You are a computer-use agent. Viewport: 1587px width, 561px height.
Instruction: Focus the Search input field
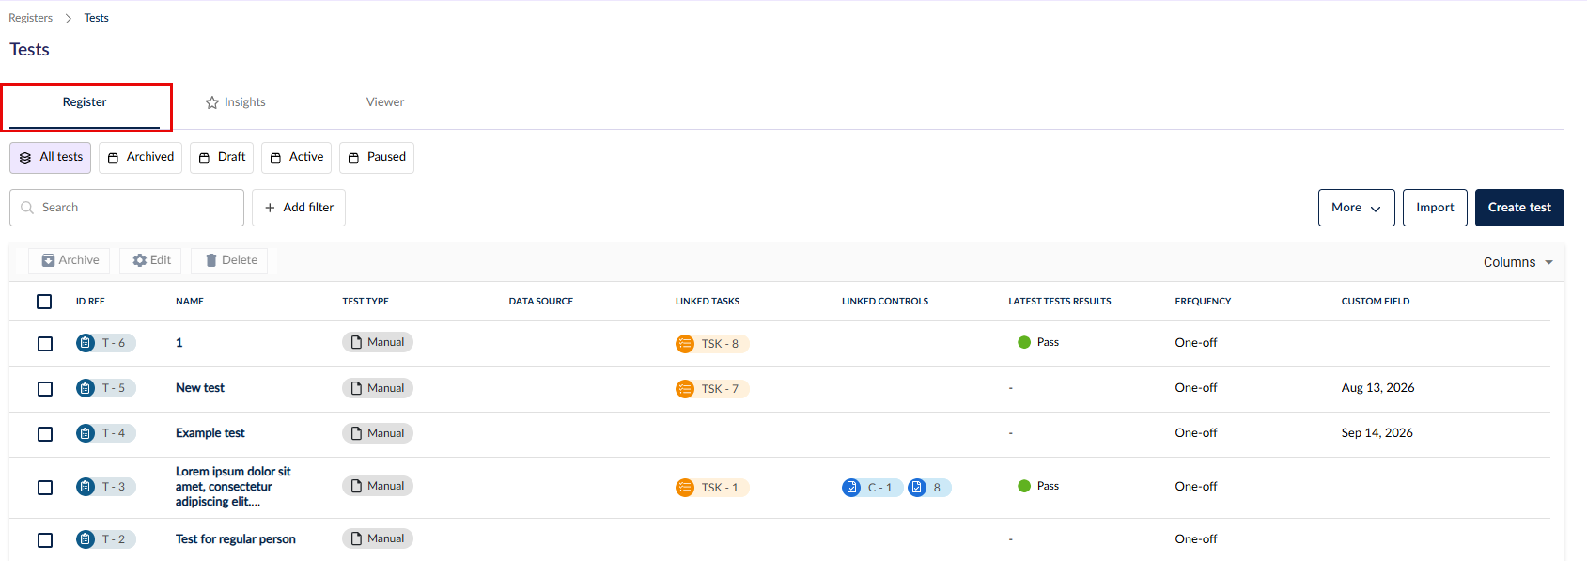(x=127, y=208)
